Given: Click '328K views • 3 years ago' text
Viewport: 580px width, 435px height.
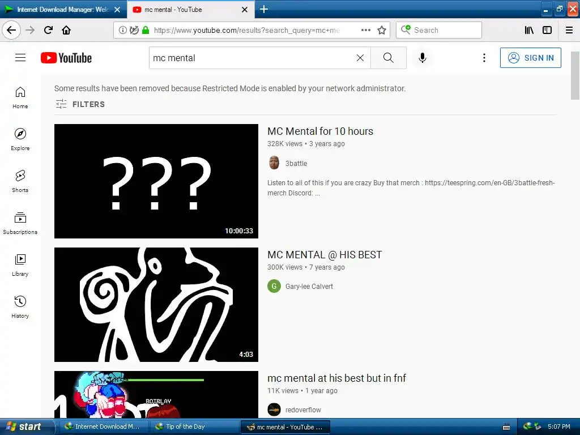Looking at the screenshot, I should [306, 143].
